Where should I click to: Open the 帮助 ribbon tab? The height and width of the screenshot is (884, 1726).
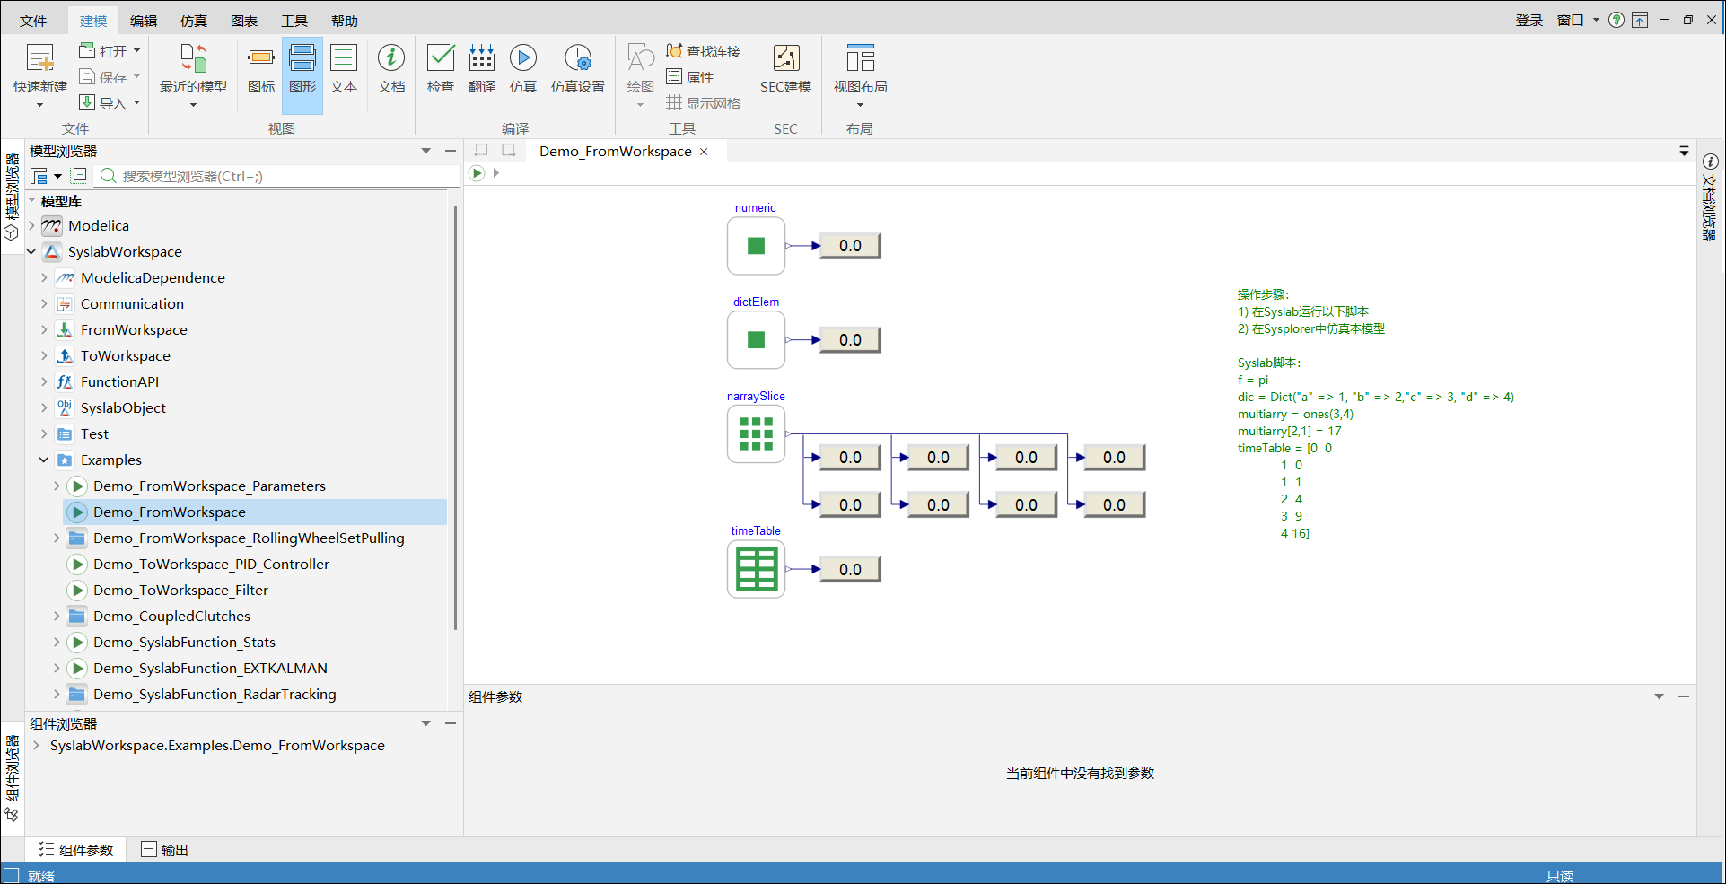345,21
